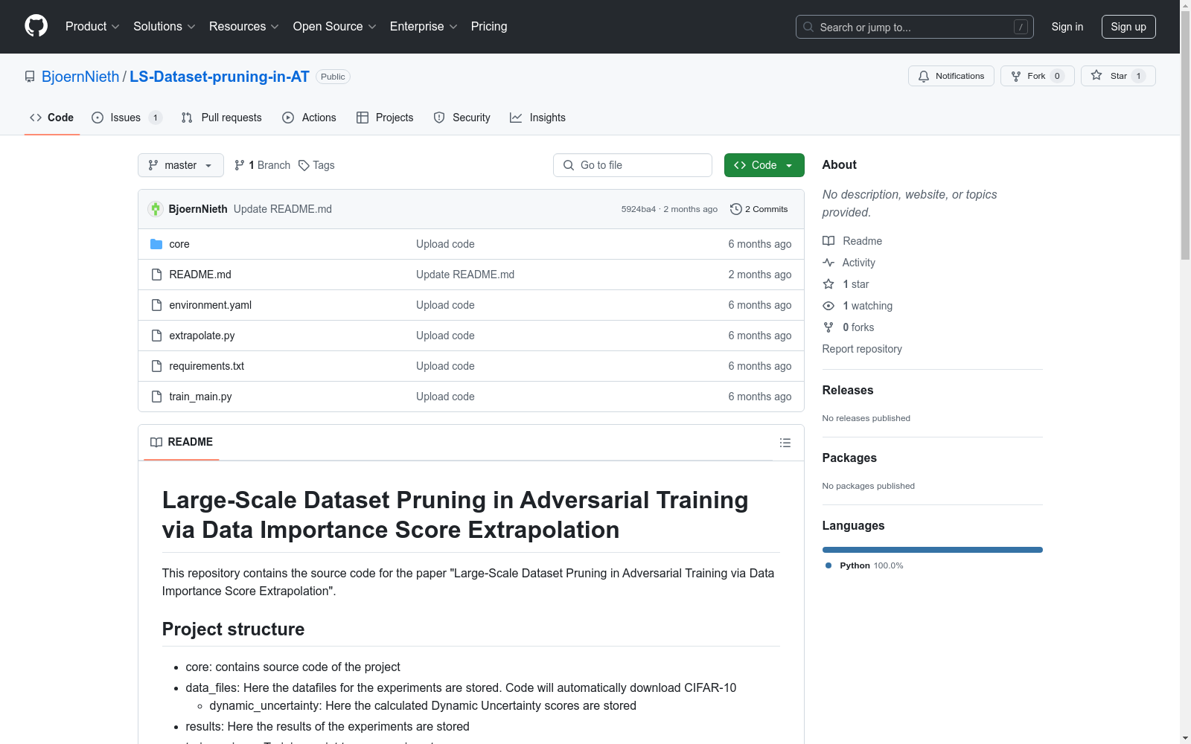Expand the Product menu
The width and height of the screenshot is (1191, 744).
pyautogui.click(x=92, y=26)
